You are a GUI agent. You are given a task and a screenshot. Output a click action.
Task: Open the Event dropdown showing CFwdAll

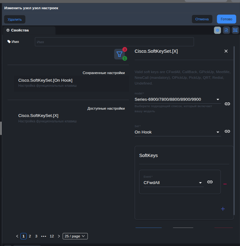173,183
